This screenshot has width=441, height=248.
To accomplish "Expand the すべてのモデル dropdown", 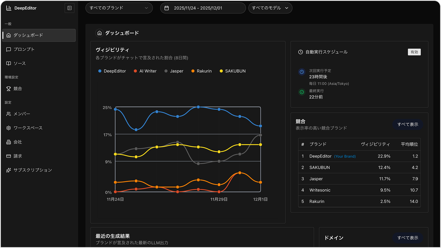I will pos(270,8).
